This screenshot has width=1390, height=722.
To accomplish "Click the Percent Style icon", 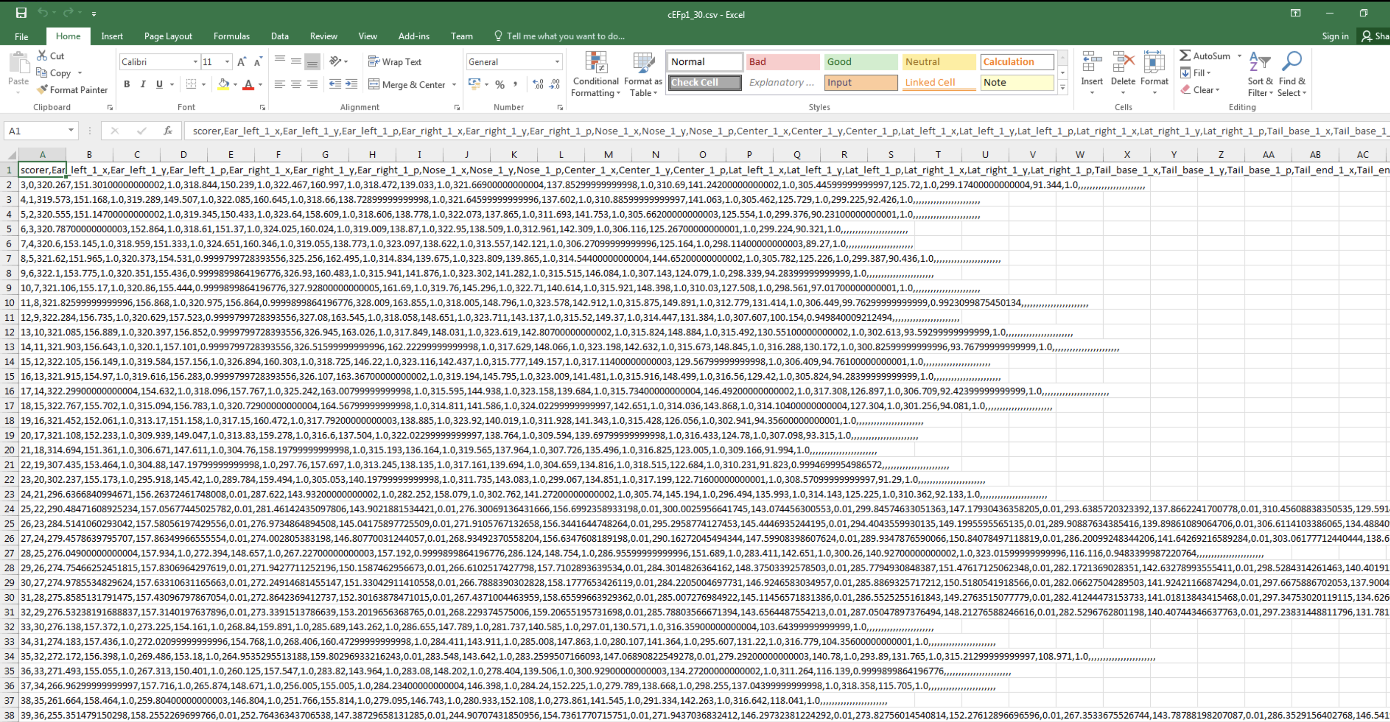I will pyautogui.click(x=499, y=84).
